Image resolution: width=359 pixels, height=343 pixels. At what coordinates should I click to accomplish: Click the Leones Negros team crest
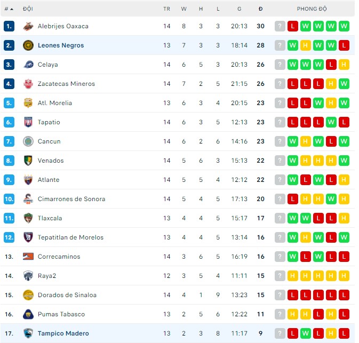(28, 45)
